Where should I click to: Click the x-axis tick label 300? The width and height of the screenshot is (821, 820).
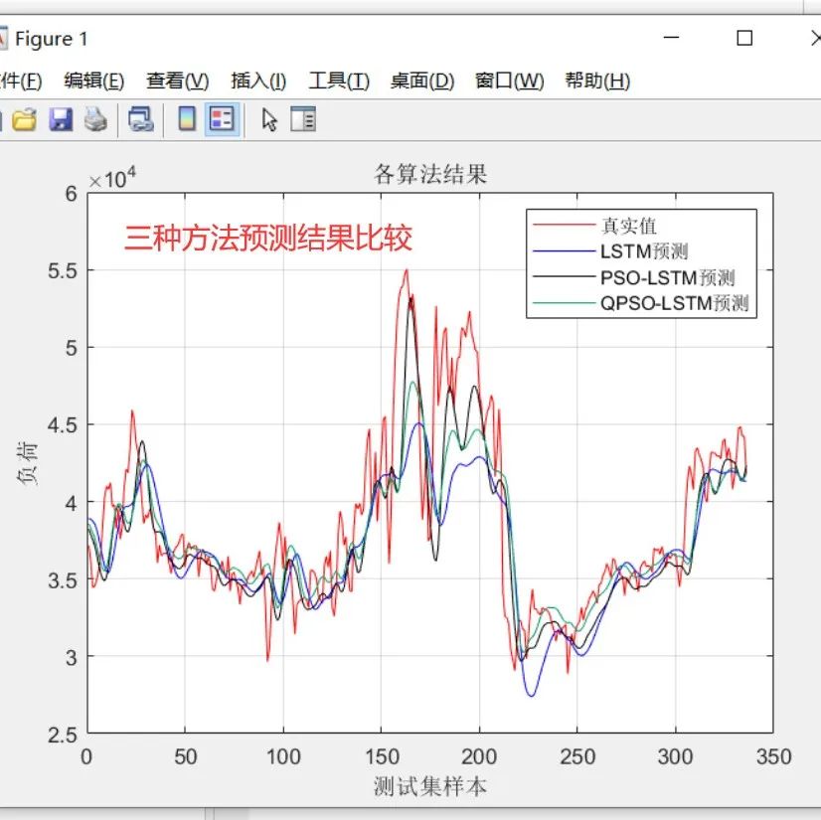point(676,757)
